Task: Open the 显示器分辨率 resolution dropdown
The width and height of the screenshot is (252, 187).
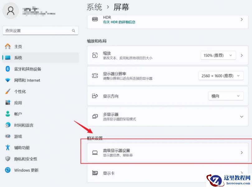Action: tap(221, 75)
